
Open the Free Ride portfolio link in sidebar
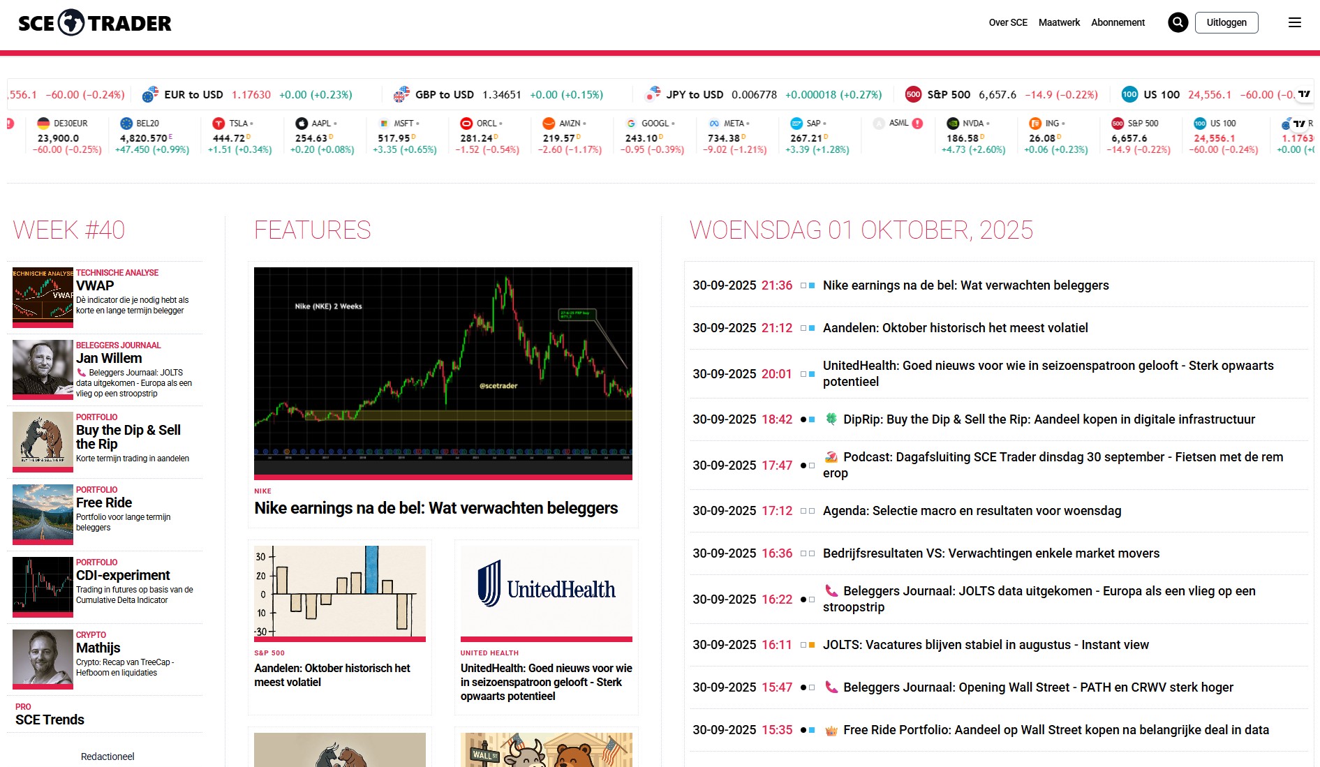click(x=104, y=502)
